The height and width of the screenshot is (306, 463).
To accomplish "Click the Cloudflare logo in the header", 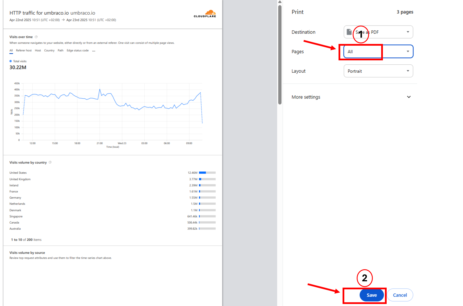I will [x=205, y=14].
